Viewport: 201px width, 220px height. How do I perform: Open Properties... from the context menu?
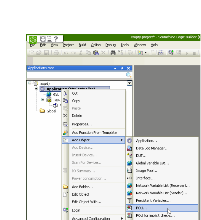93,124
